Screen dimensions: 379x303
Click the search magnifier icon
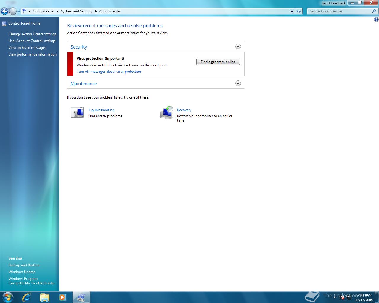(374, 11)
